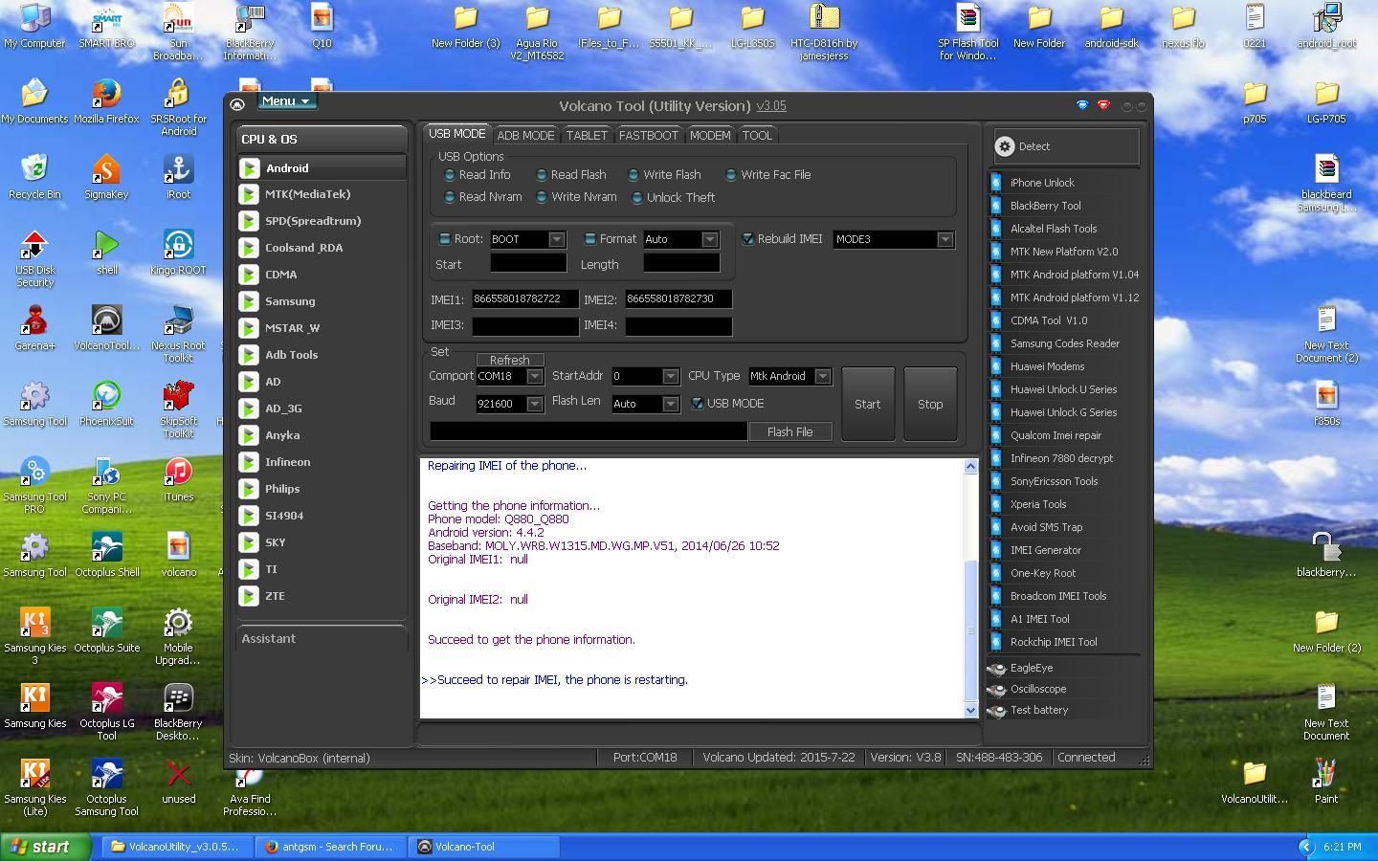Switch to the USB MODE tab
This screenshot has height=861, width=1378.
pos(456,134)
